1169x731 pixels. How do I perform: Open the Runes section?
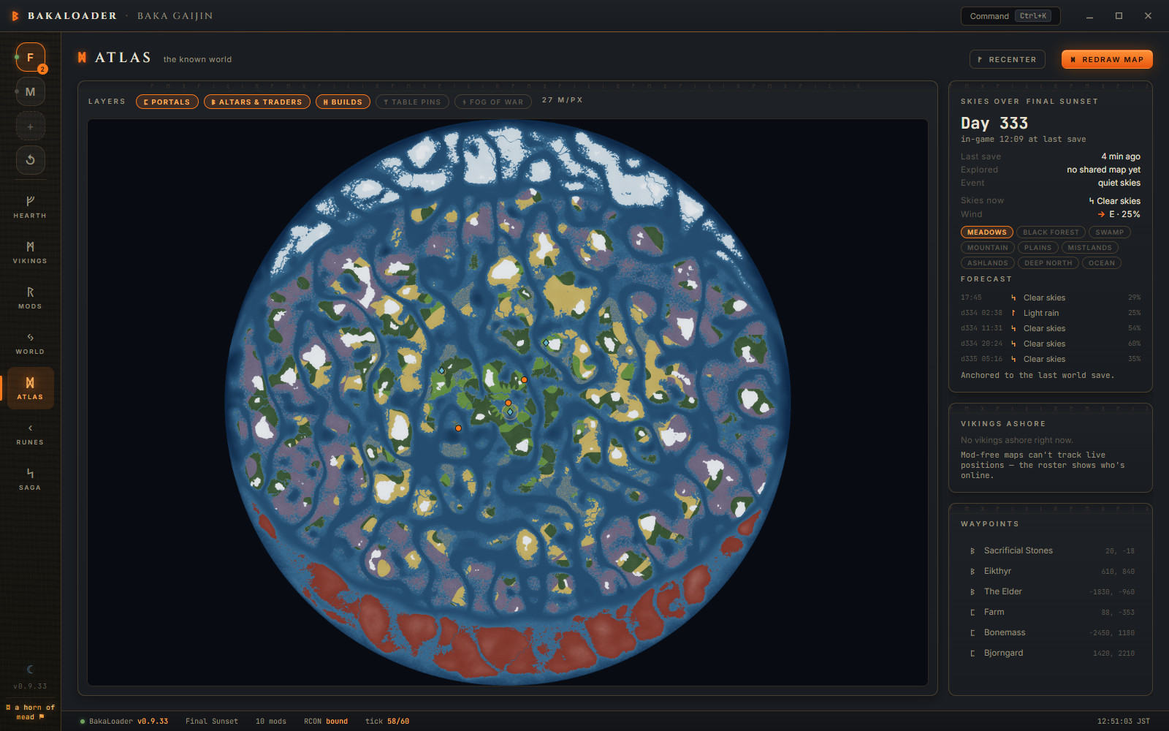pos(30,433)
